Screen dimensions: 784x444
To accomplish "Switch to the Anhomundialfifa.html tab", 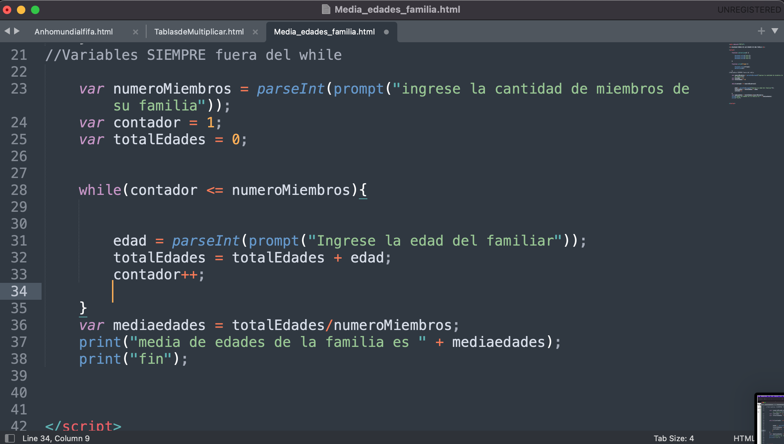I will [74, 32].
